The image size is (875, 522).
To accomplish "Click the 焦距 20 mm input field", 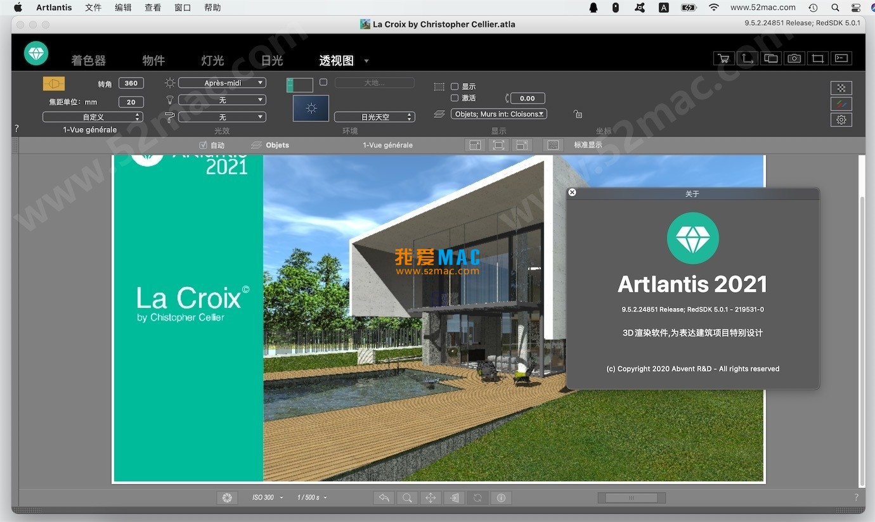I will (131, 102).
